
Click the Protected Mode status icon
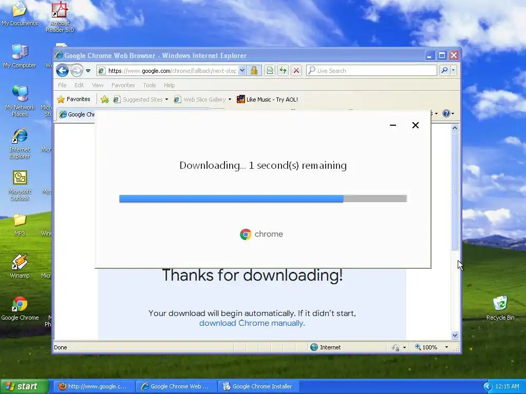coord(396,347)
